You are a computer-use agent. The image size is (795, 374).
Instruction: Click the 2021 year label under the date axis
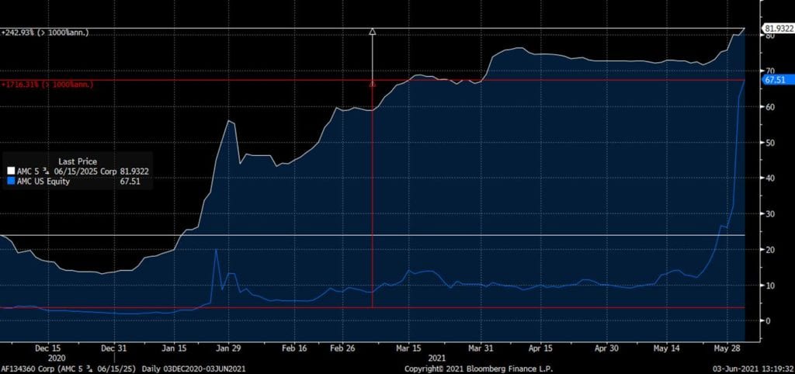coord(437,357)
